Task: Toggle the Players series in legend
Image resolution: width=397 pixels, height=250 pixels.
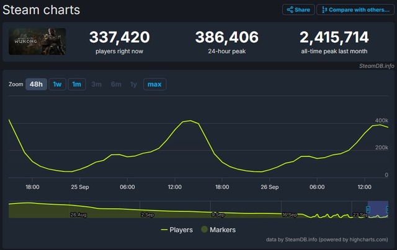Action: [x=177, y=230]
